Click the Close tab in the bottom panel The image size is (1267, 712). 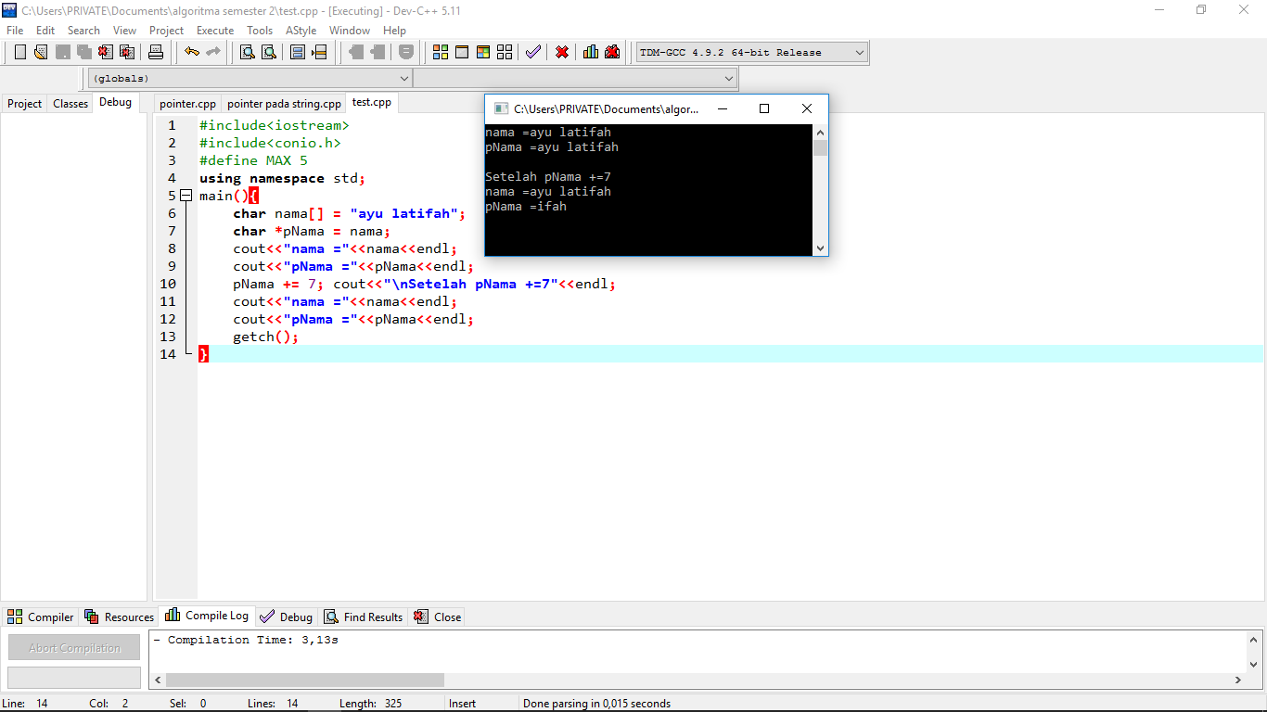click(x=437, y=617)
